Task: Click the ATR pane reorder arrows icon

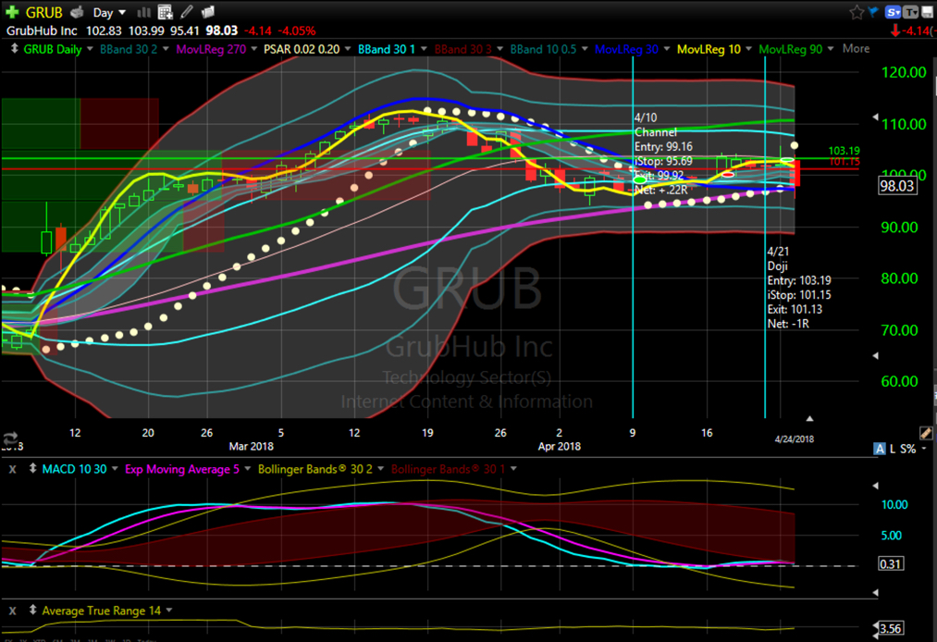Action: pyautogui.click(x=33, y=610)
